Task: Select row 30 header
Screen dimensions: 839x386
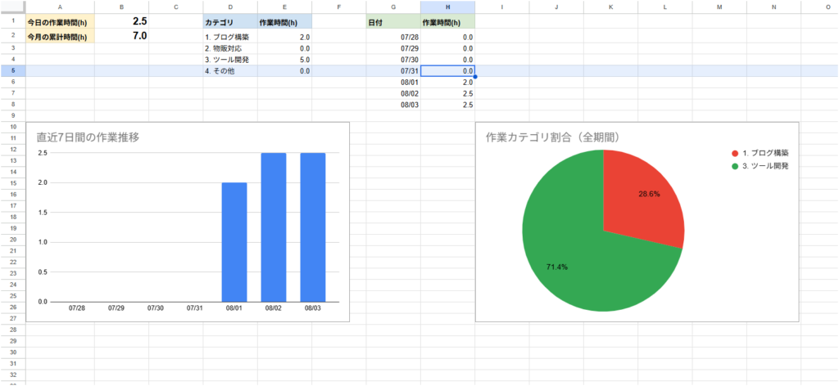Action: 13,352
